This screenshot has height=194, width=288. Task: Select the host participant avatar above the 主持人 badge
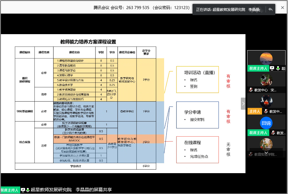(x=266, y=101)
